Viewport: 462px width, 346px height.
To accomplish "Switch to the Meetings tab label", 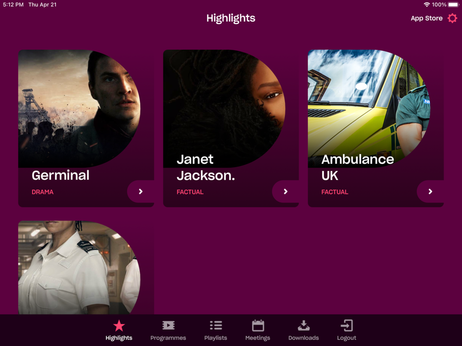I will pos(258,338).
